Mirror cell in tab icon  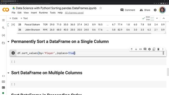(x=154, y=49)
